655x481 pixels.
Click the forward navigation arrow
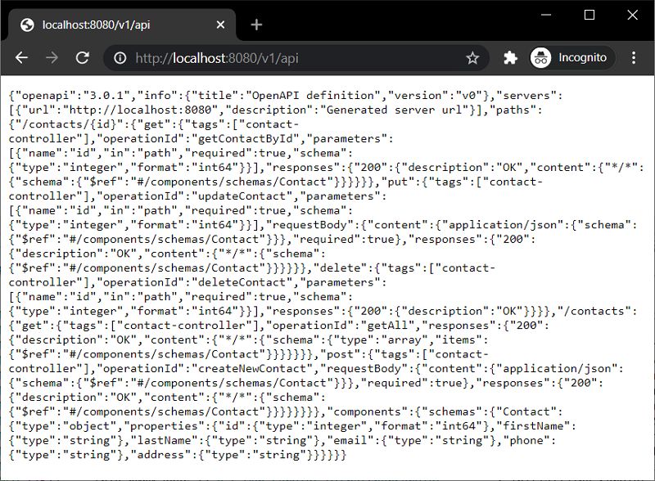(52, 57)
